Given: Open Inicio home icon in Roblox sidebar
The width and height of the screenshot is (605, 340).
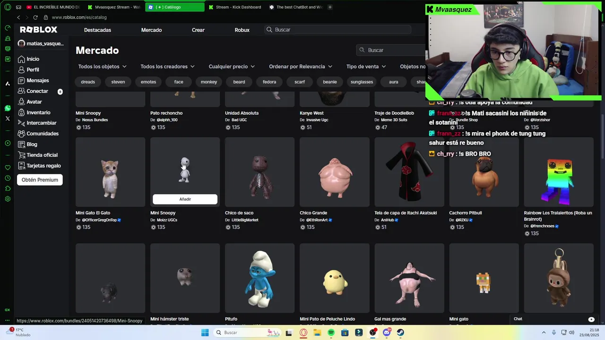Looking at the screenshot, I should (21, 59).
